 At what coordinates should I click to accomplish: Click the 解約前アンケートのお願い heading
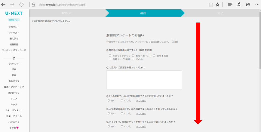click(125, 35)
